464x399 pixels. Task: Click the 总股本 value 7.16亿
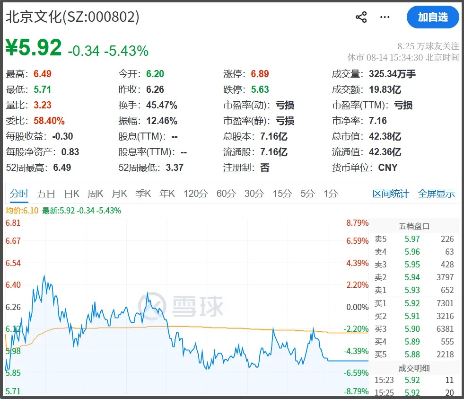[x=274, y=137]
